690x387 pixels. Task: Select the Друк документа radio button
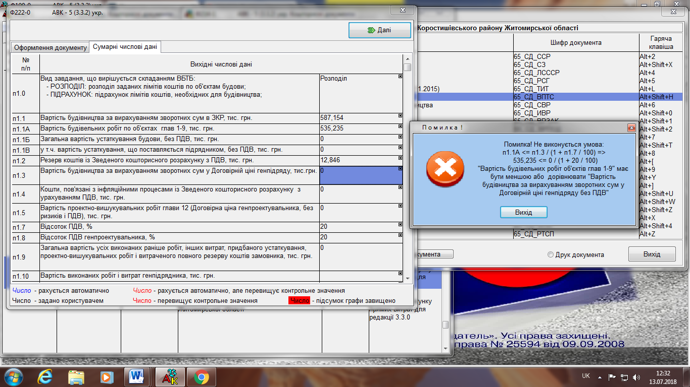pyautogui.click(x=551, y=254)
